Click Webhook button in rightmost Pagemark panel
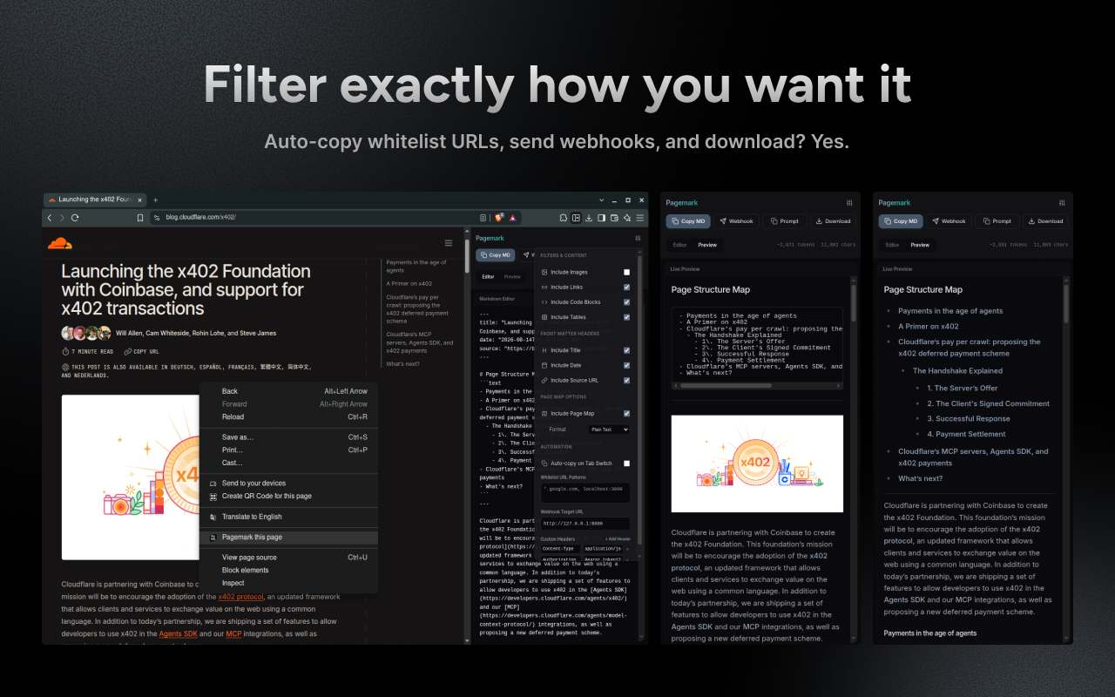The width and height of the screenshot is (1115, 697). (949, 221)
